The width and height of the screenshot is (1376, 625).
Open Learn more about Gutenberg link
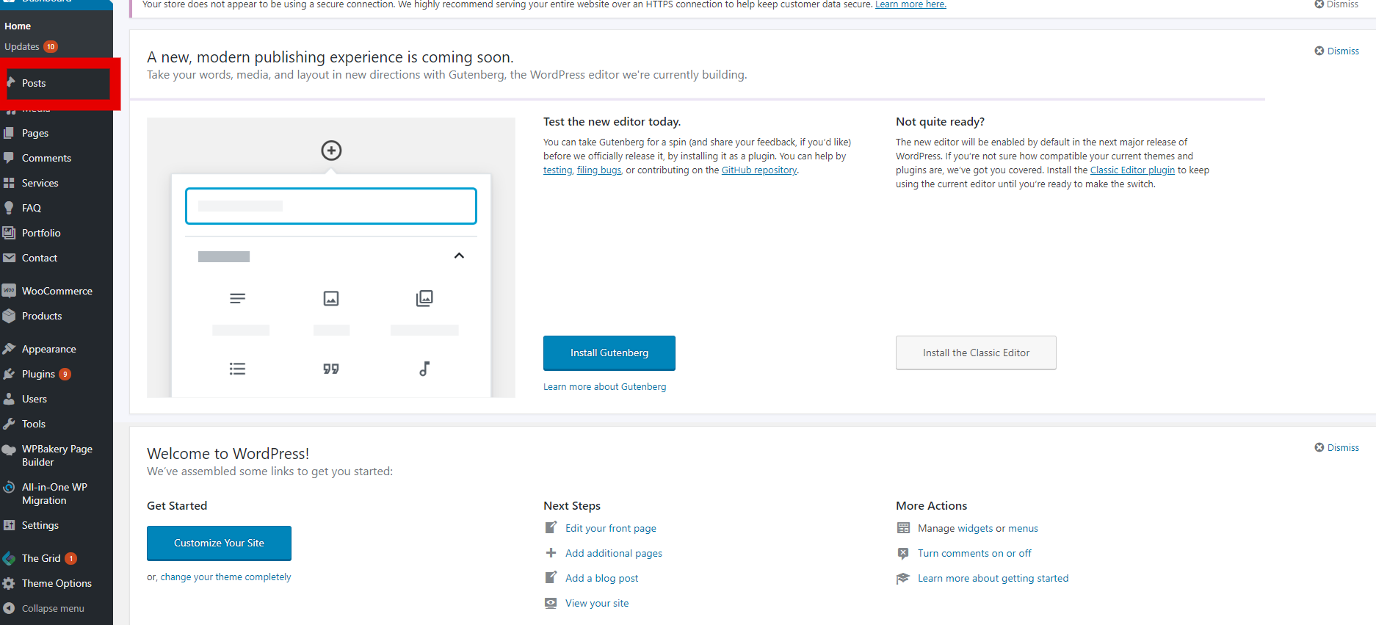(x=605, y=387)
